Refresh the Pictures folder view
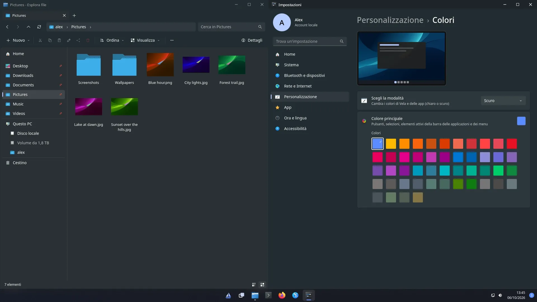The width and height of the screenshot is (537, 302). 39,27
